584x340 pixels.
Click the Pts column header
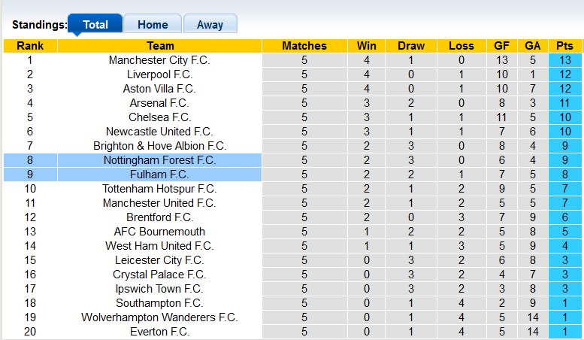tap(564, 46)
